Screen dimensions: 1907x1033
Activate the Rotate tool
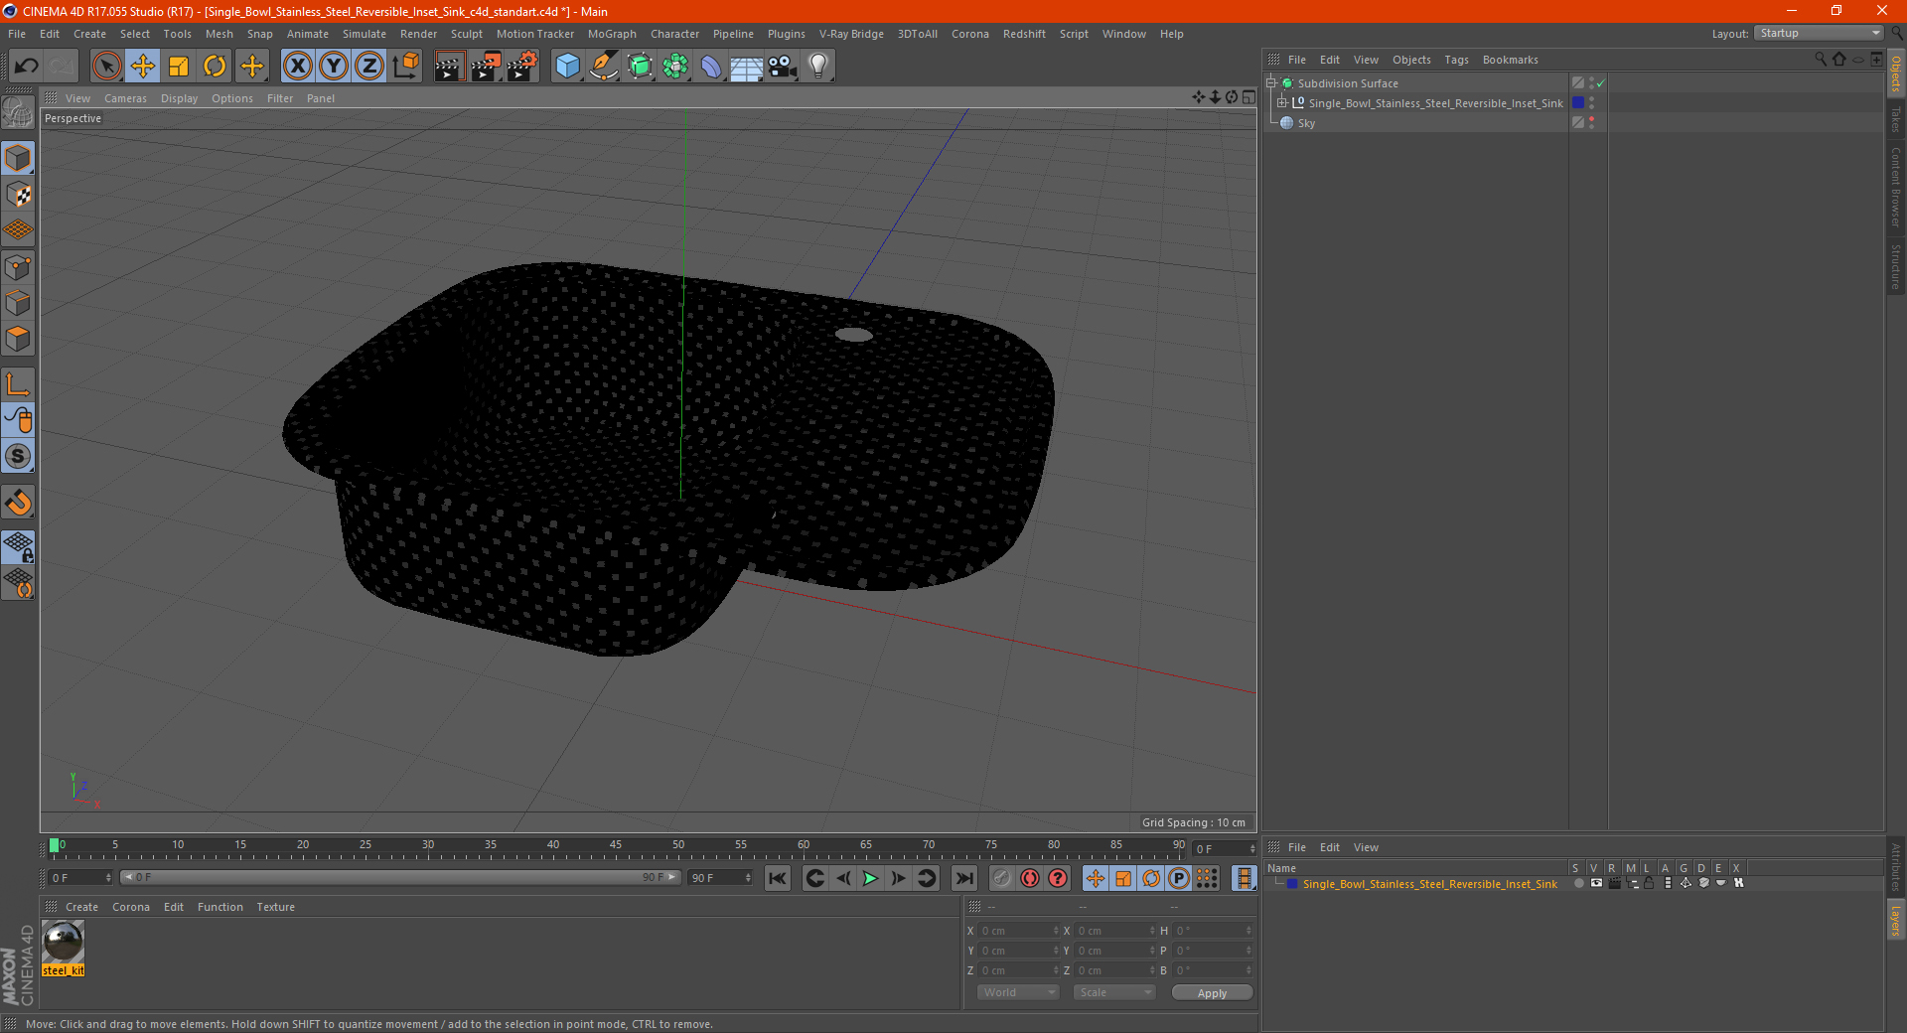click(x=215, y=67)
